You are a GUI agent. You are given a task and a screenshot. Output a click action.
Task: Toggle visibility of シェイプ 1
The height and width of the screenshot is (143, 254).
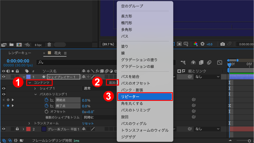point(4,88)
